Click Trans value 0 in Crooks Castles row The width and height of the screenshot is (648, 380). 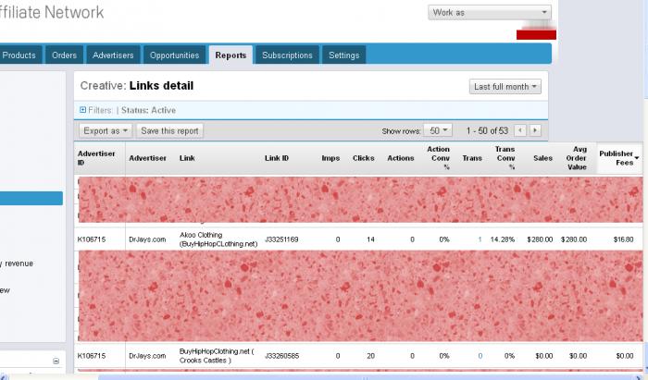480,356
